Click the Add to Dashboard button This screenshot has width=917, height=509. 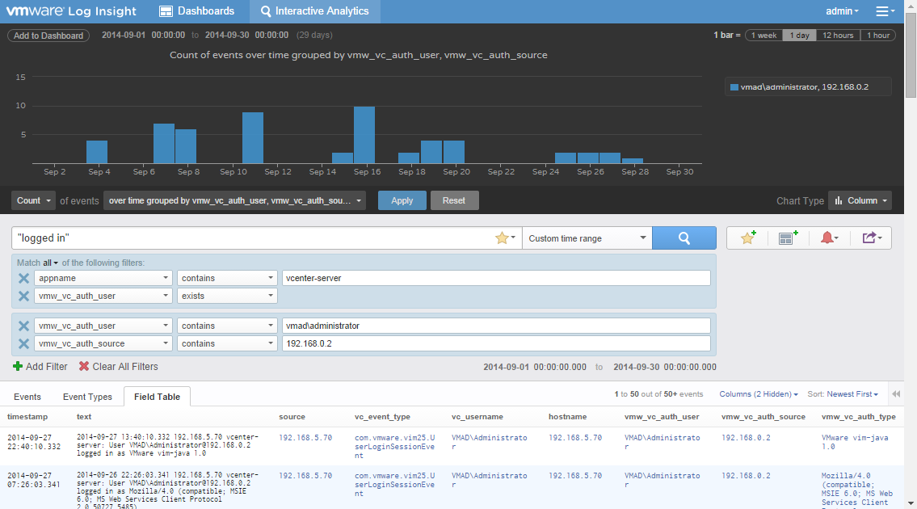coord(48,35)
